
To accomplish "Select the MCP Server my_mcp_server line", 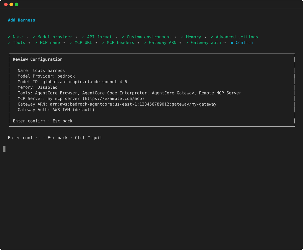I will [81, 98].
